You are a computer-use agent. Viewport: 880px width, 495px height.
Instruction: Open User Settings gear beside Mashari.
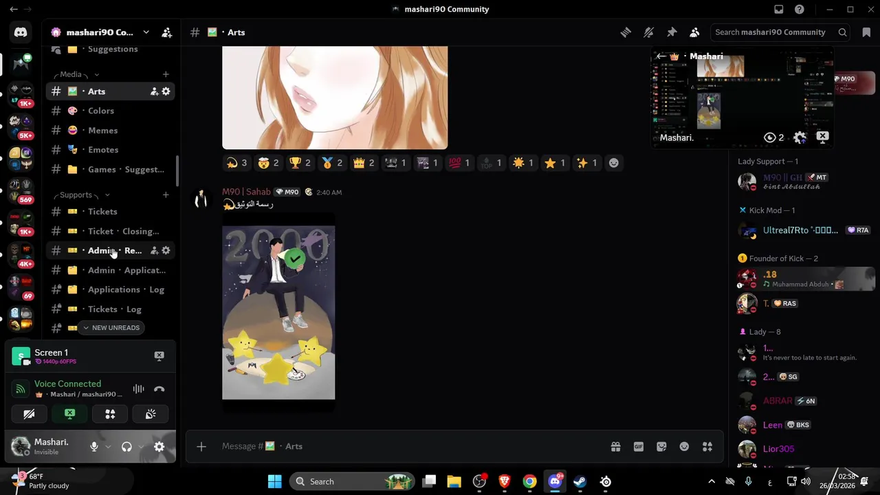tap(159, 447)
